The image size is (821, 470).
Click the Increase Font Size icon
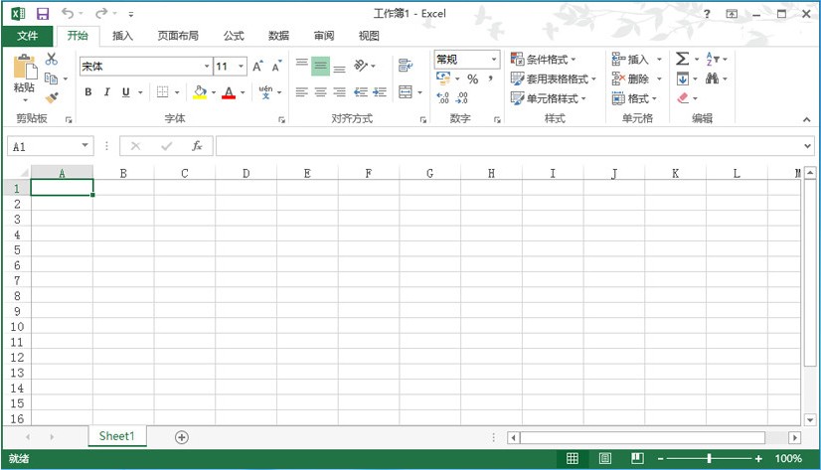coord(257,67)
